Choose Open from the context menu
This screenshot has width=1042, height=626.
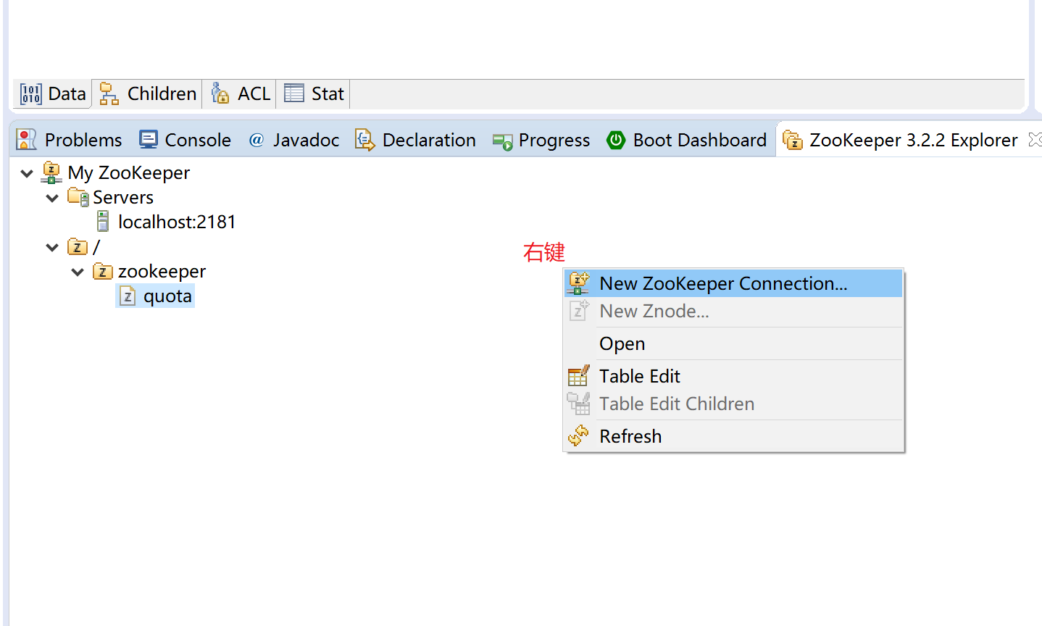[x=622, y=343]
